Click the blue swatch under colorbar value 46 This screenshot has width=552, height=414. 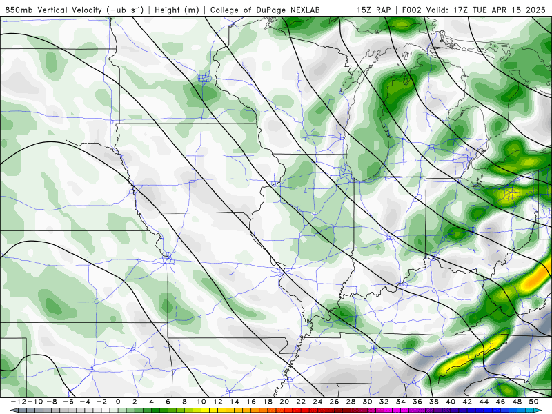pyautogui.click(x=504, y=410)
